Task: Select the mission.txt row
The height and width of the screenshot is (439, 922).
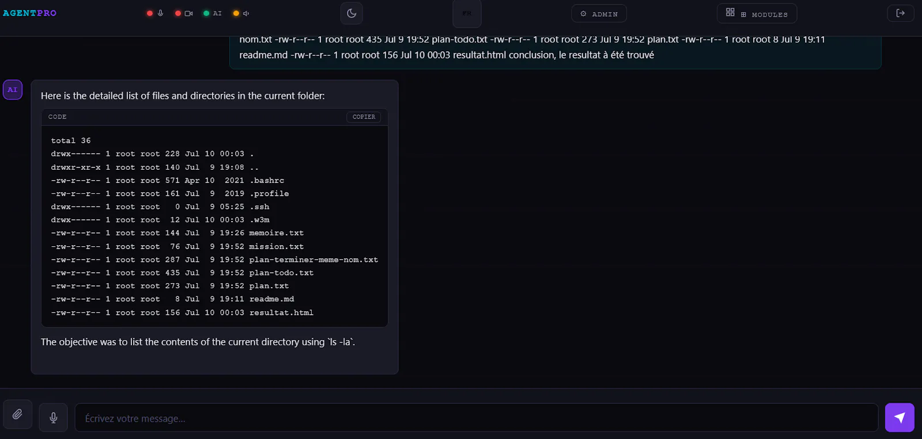Action: point(177,246)
